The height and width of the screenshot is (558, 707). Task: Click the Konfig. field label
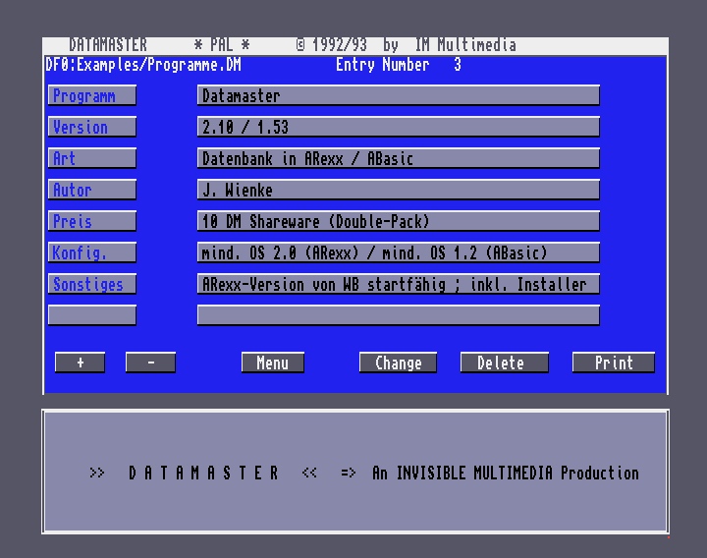point(91,252)
